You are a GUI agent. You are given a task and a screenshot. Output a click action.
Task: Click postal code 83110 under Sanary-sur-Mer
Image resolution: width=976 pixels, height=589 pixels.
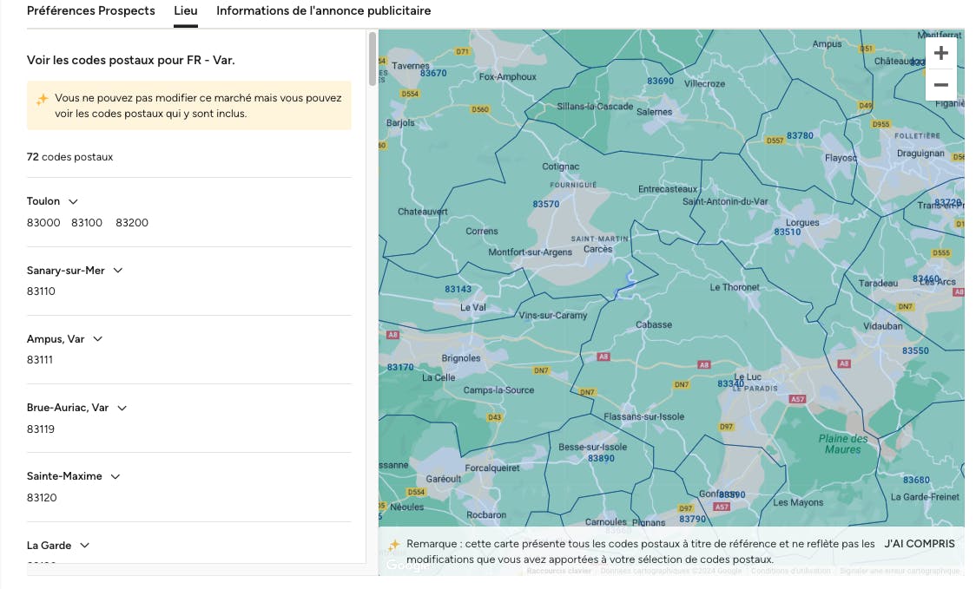click(41, 291)
